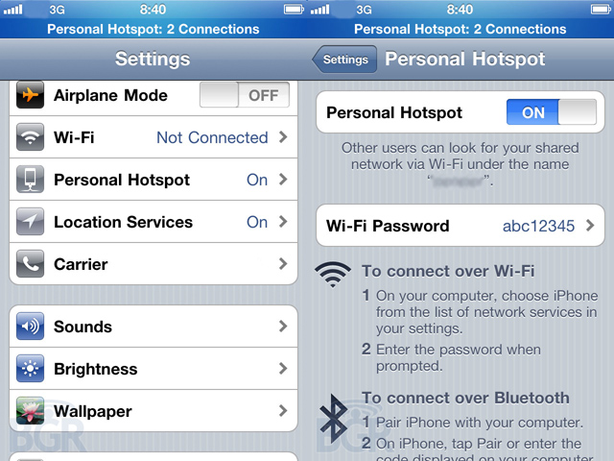Go back using the Settings button

pos(344,60)
